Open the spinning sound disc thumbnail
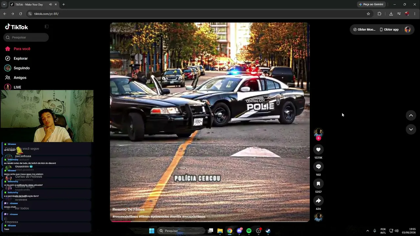This screenshot has width=420, height=236. point(318,217)
